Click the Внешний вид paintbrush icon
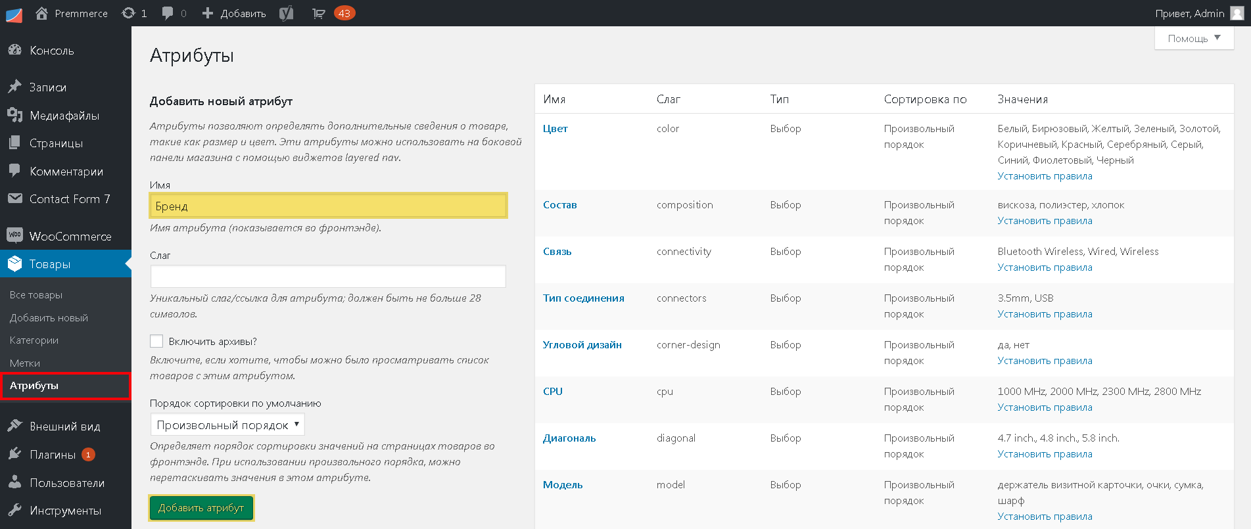Viewport: 1251px width, 529px height. coord(14,426)
